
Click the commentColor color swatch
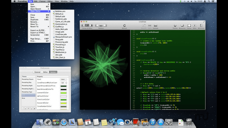pos(63,93)
